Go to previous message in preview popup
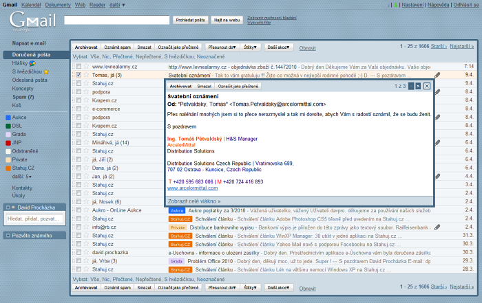Image resolution: width=482 pixels, height=303 pixels. point(411,86)
